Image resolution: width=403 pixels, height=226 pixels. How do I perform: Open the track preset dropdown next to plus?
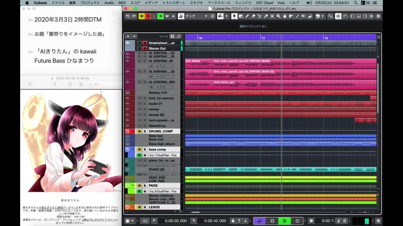click(x=134, y=36)
